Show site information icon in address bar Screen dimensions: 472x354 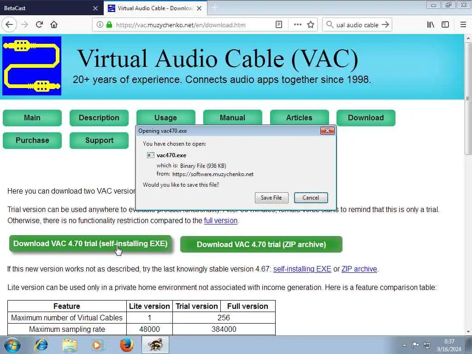tap(100, 25)
